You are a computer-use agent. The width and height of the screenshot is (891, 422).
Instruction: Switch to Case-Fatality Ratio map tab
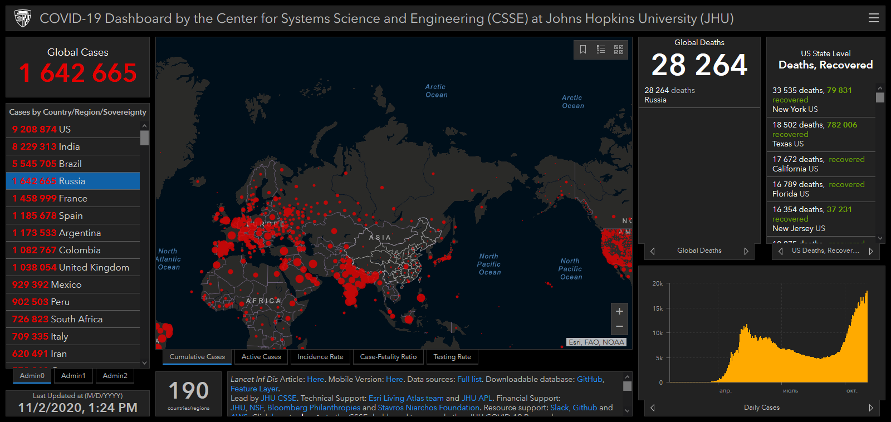coord(388,357)
